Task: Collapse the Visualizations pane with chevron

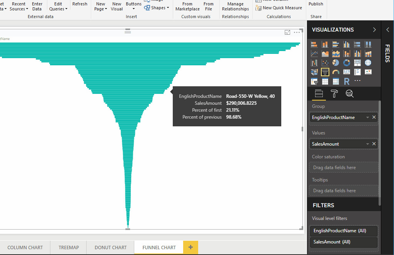Action: (x=374, y=30)
